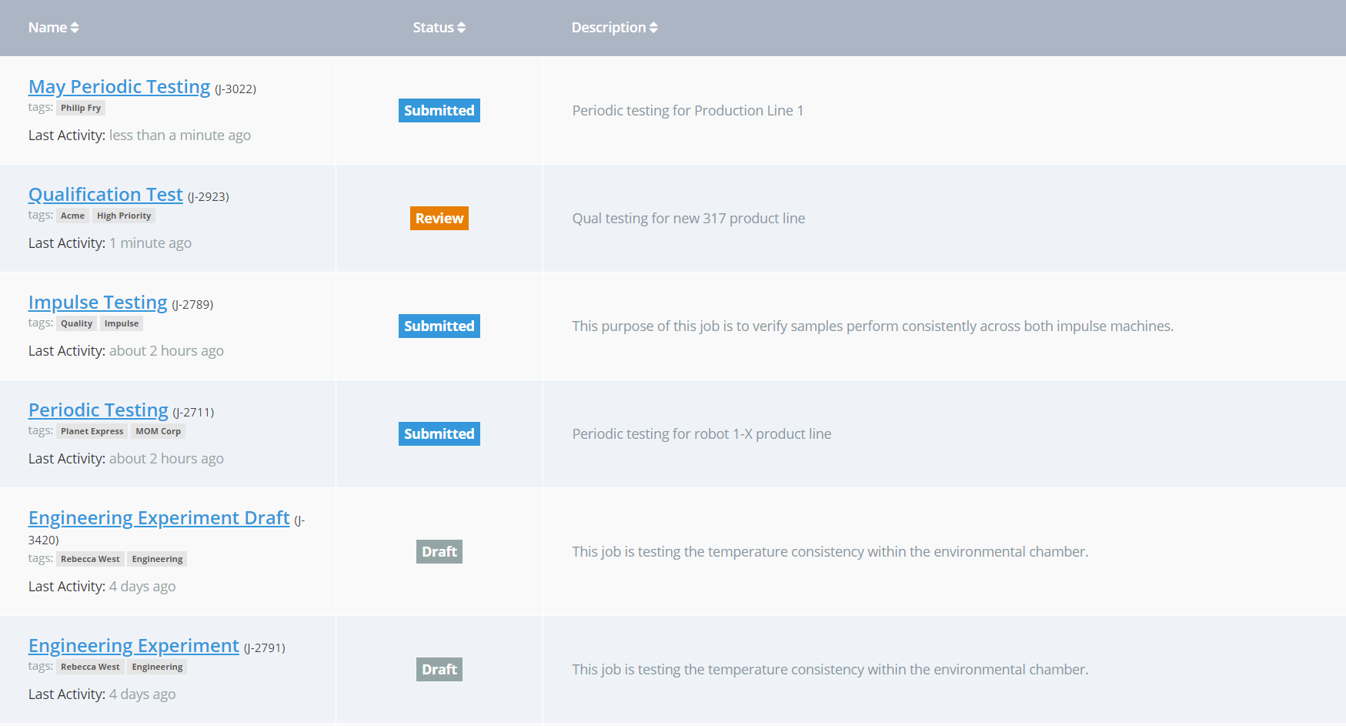
Task: Sort by the Name column sort icon
Action: click(75, 28)
